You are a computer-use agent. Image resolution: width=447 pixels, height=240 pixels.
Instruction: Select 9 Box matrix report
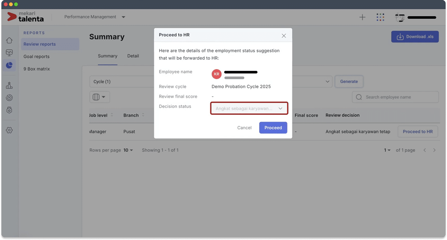coord(37,69)
